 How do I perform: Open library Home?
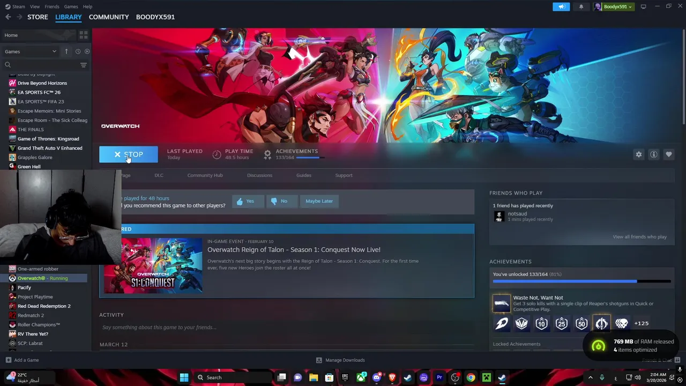pos(39,35)
